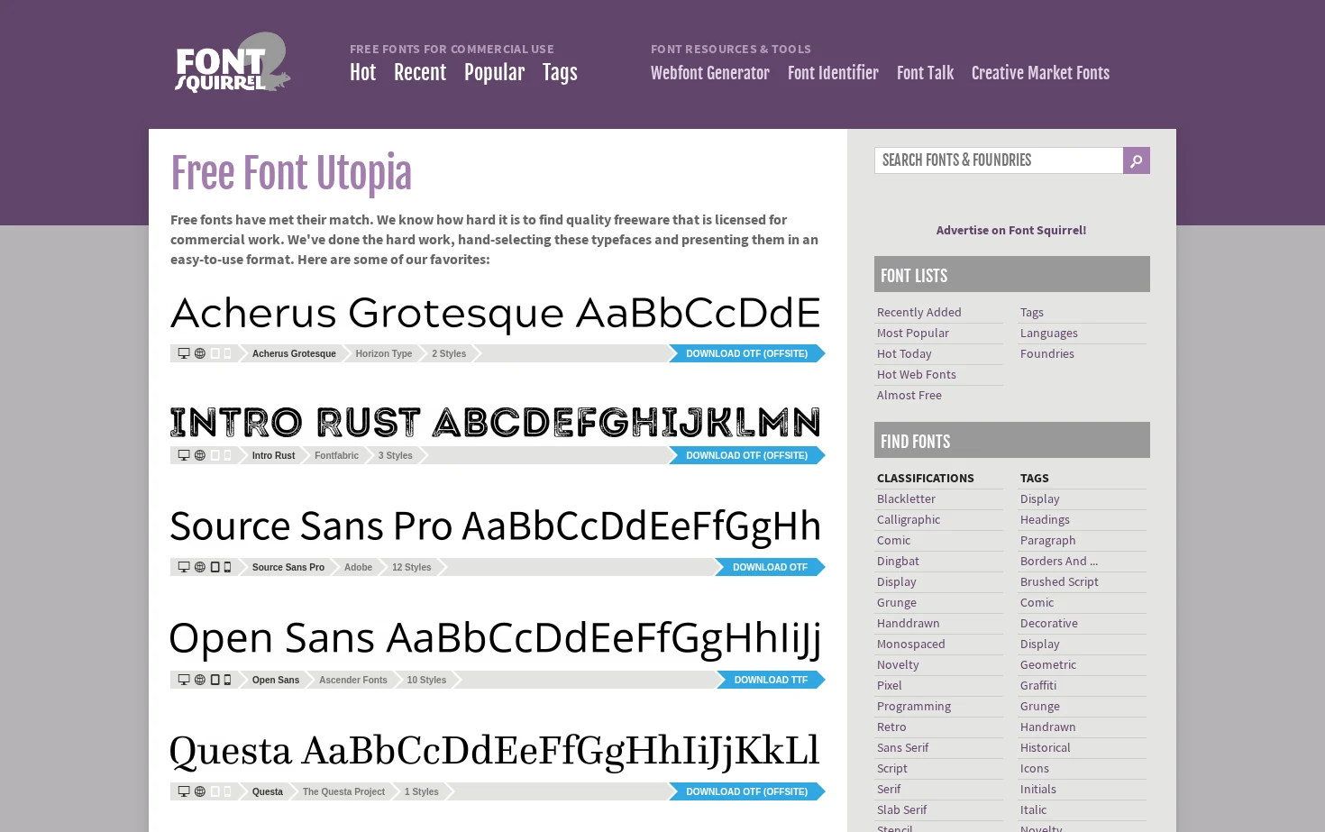Open the Font Identifier tool
The image size is (1325, 832).
(x=833, y=73)
